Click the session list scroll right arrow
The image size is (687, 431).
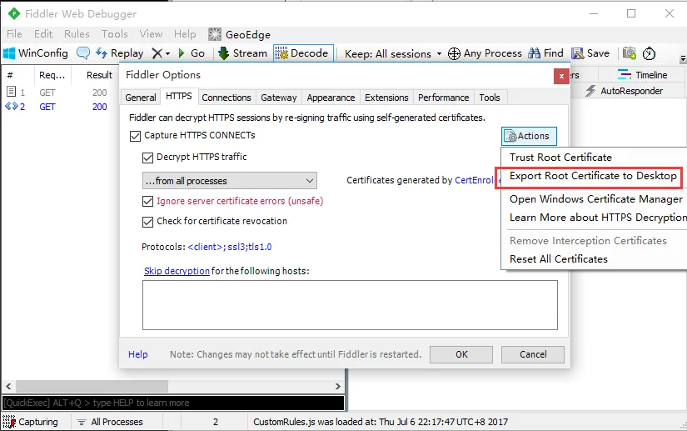point(338,386)
